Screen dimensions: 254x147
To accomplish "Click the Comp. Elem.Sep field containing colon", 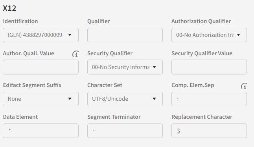I will tap(209, 99).
